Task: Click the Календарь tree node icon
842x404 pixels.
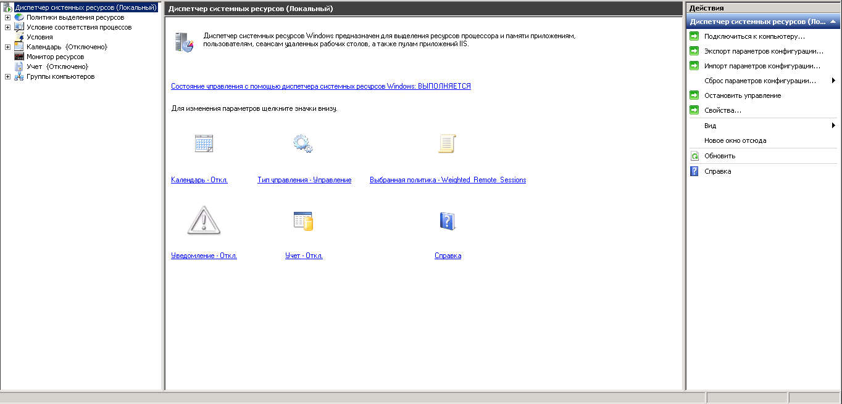Action: point(19,47)
